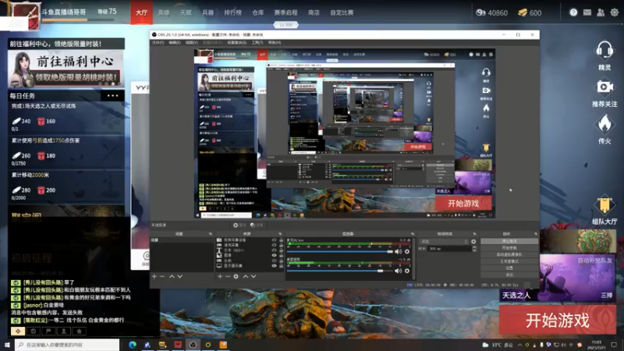Pop out the audio mixer dock

413,234
